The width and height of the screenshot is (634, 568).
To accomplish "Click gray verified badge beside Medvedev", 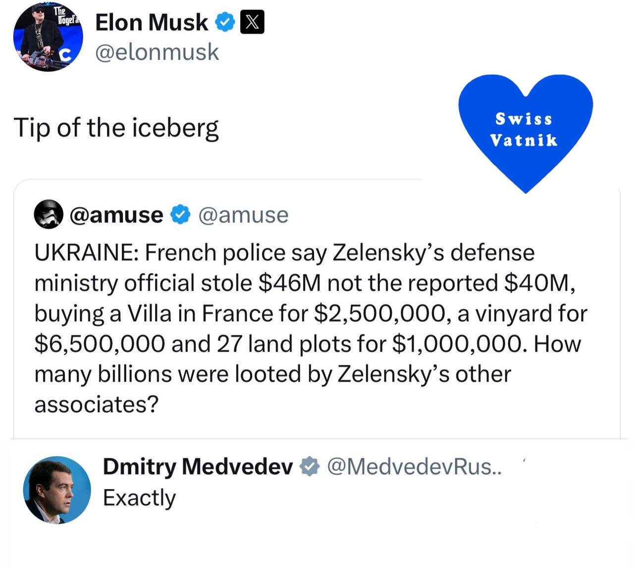I will 310,466.
